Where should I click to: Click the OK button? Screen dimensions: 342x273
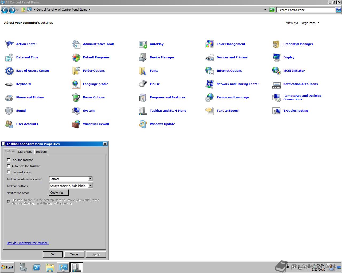53,254
